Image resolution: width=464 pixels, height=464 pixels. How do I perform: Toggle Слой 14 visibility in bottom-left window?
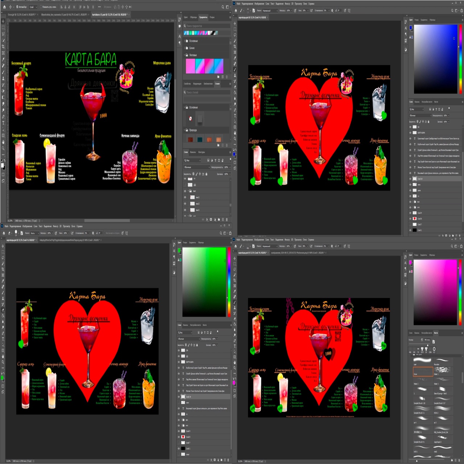[x=179, y=397]
